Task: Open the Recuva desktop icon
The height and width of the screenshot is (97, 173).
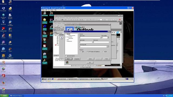Action: point(10,9)
